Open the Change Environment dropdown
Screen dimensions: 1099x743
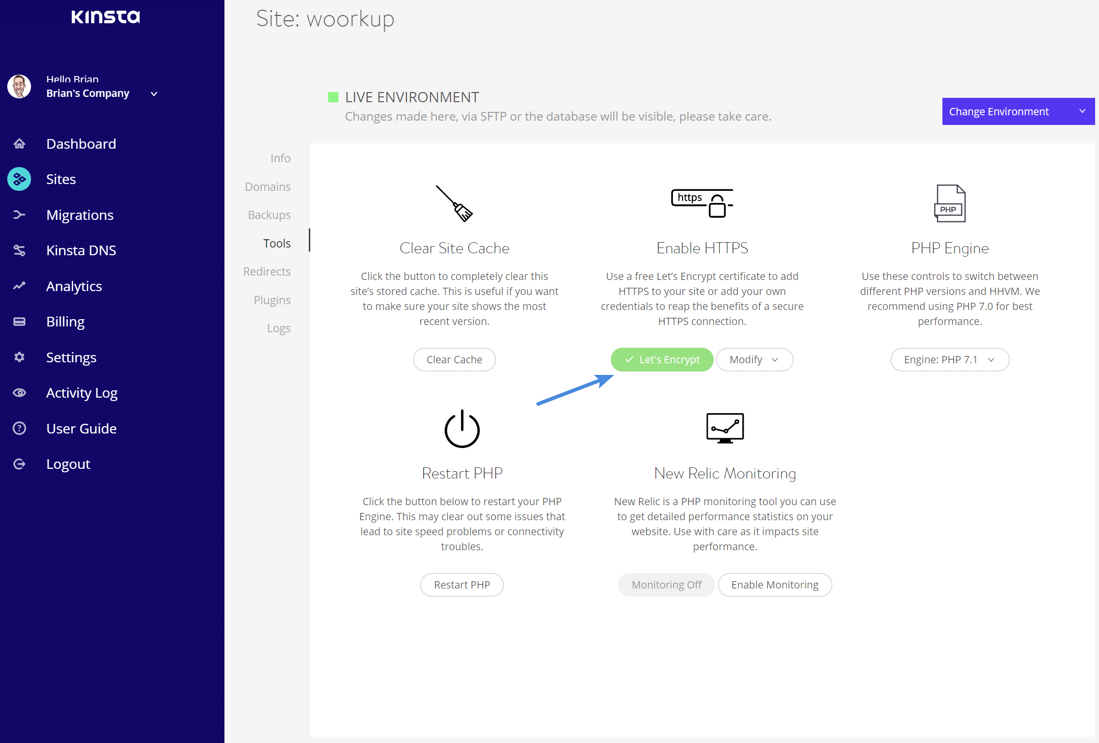pos(1018,111)
